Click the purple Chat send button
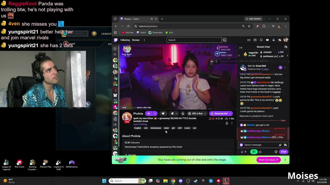Screen dimensions: 330x185 pyautogui.click(x=284, y=152)
